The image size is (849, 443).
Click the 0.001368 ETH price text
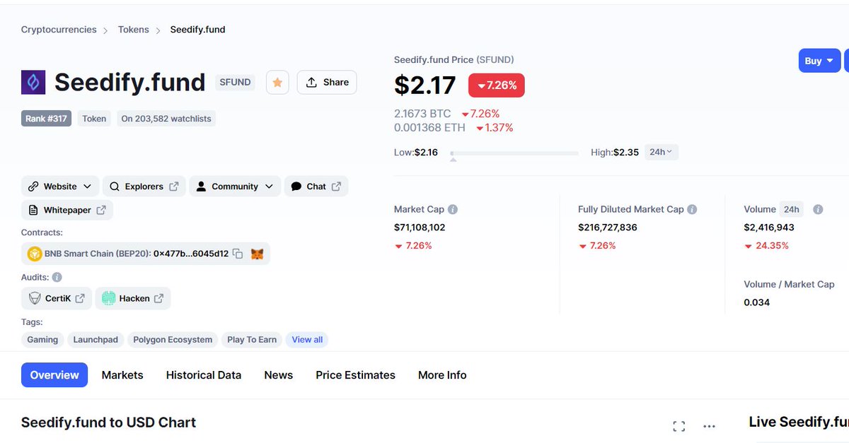coord(429,128)
